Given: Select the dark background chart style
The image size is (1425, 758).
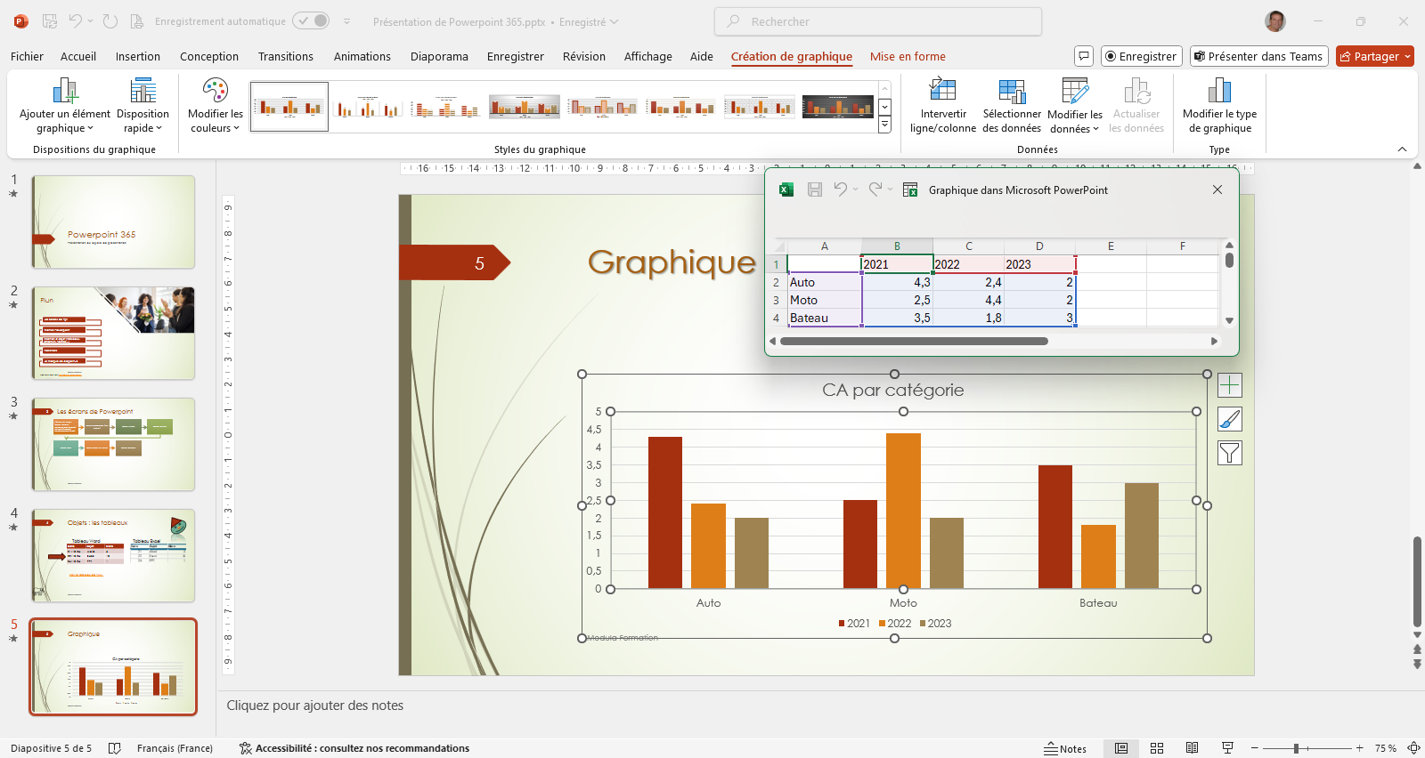Looking at the screenshot, I should tap(838, 107).
